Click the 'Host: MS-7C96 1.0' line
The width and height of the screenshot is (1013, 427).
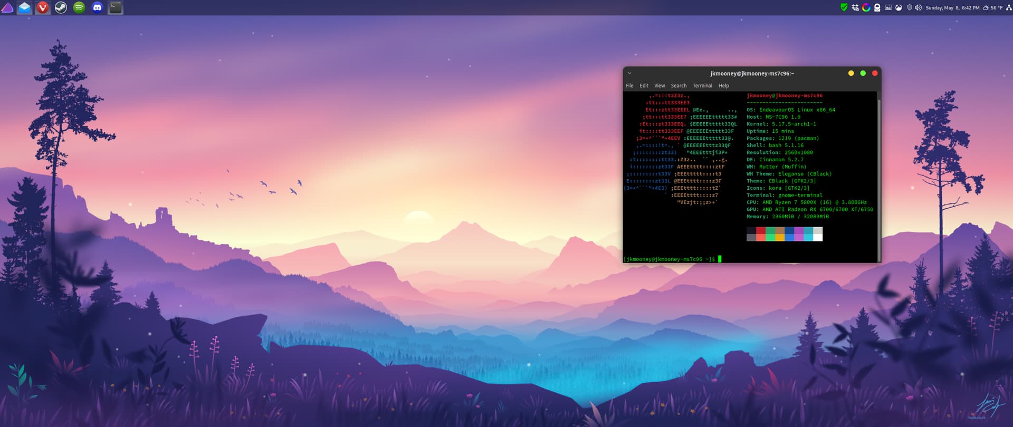[x=773, y=117]
